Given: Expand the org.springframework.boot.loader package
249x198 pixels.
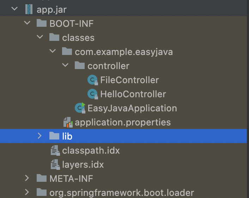Looking at the screenshot, I should 27,192.
